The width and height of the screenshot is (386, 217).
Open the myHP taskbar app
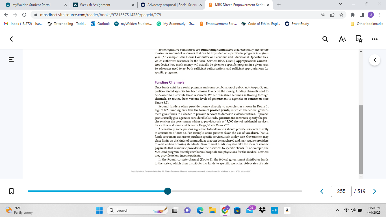(x=275, y=210)
